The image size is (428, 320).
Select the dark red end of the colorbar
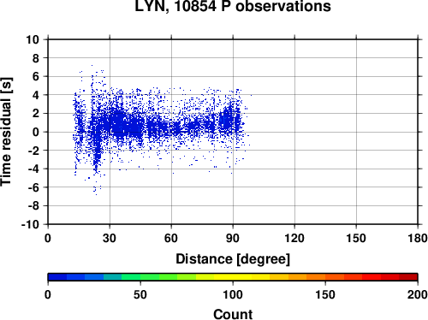408,277
